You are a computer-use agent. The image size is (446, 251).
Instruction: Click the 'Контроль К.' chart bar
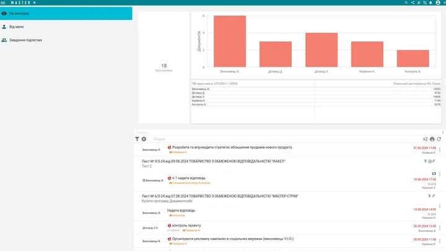point(413,59)
